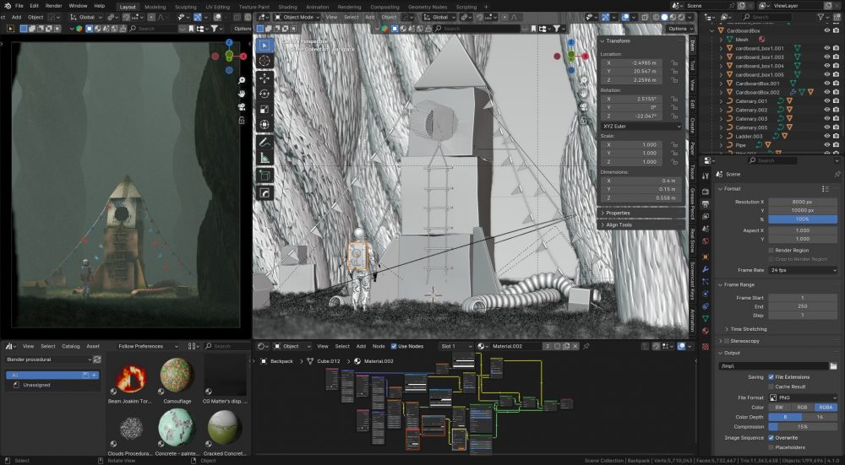The image size is (845, 465).
Task: Disable rendering for the Pipe object
Action: point(836,145)
